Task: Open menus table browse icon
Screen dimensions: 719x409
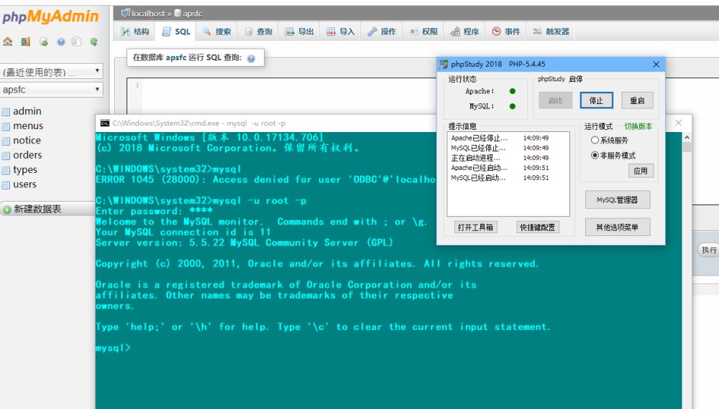Action: tap(6, 126)
